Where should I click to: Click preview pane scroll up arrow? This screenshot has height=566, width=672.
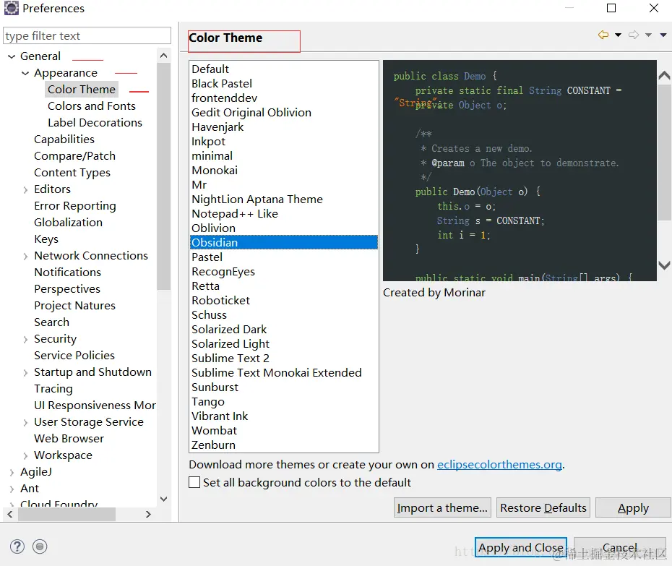pos(664,76)
